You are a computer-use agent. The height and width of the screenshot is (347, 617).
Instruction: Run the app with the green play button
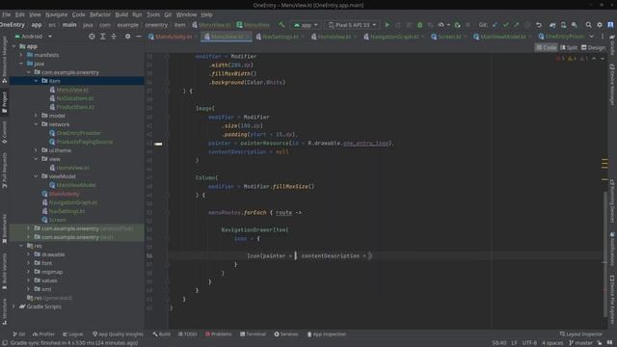(388, 25)
